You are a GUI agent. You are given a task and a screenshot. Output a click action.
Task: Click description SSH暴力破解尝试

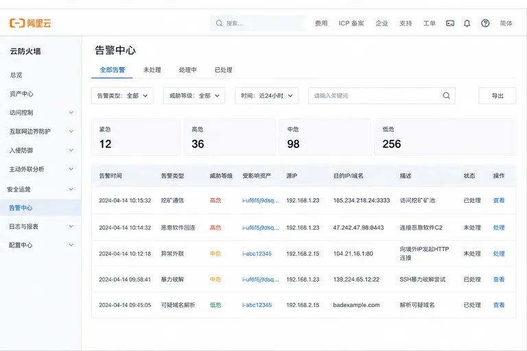(x=423, y=280)
